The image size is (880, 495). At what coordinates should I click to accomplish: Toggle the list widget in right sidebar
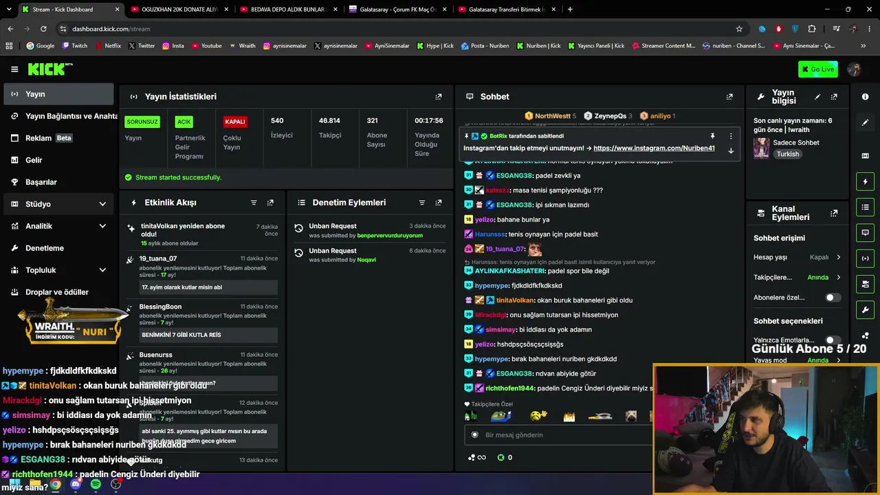tap(865, 207)
